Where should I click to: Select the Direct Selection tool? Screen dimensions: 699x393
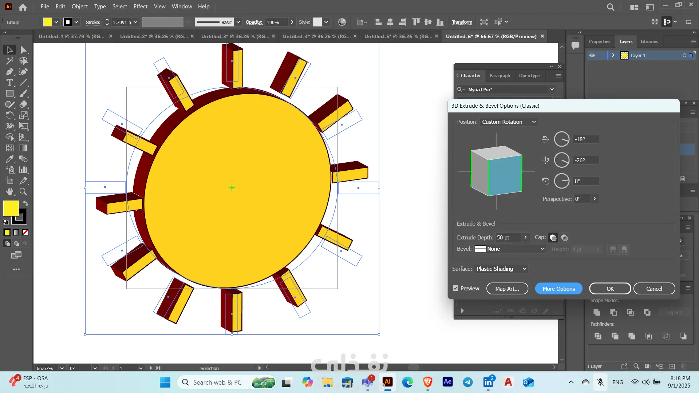[24, 50]
